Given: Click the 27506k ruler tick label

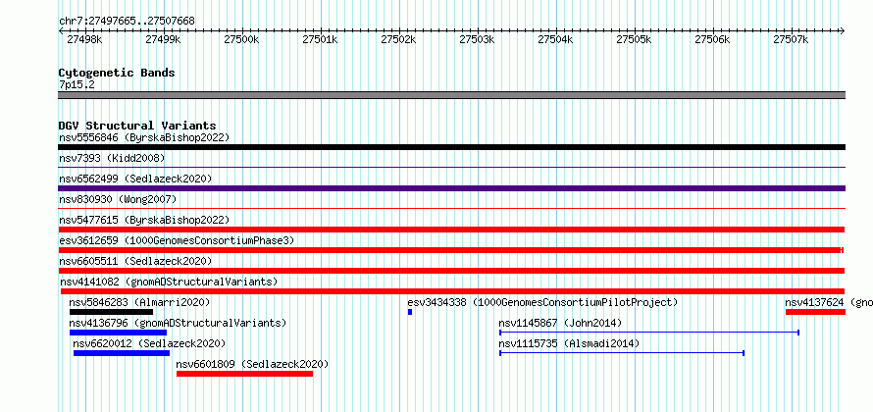Looking at the screenshot, I should coord(713,39).
